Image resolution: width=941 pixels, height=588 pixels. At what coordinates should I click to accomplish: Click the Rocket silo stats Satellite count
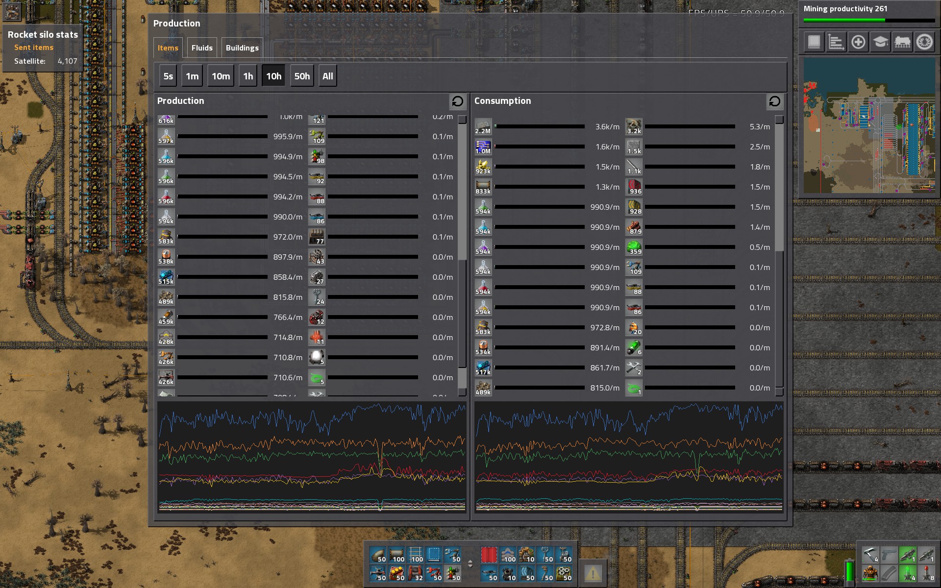(67, 61)
